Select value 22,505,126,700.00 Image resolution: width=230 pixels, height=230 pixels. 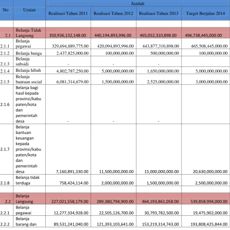coord(117,213)
